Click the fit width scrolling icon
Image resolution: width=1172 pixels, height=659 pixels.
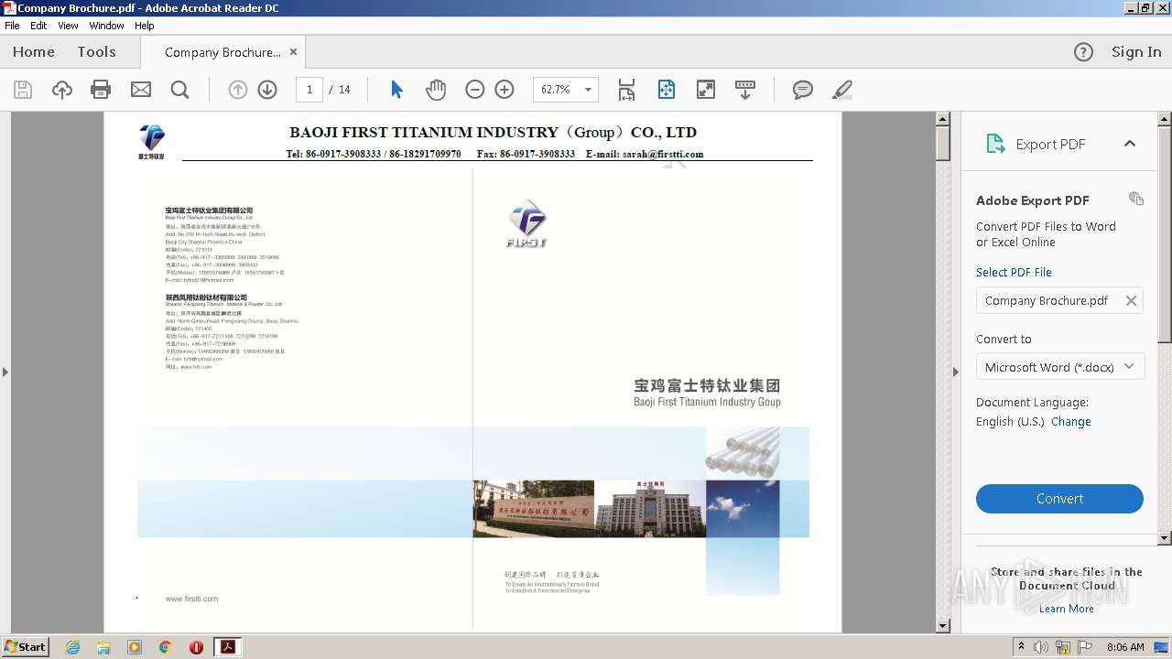(626, 90)
